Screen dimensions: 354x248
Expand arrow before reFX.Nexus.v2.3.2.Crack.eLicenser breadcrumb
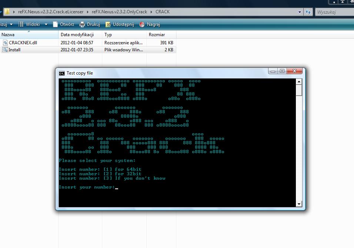click(x=14, y=12)
